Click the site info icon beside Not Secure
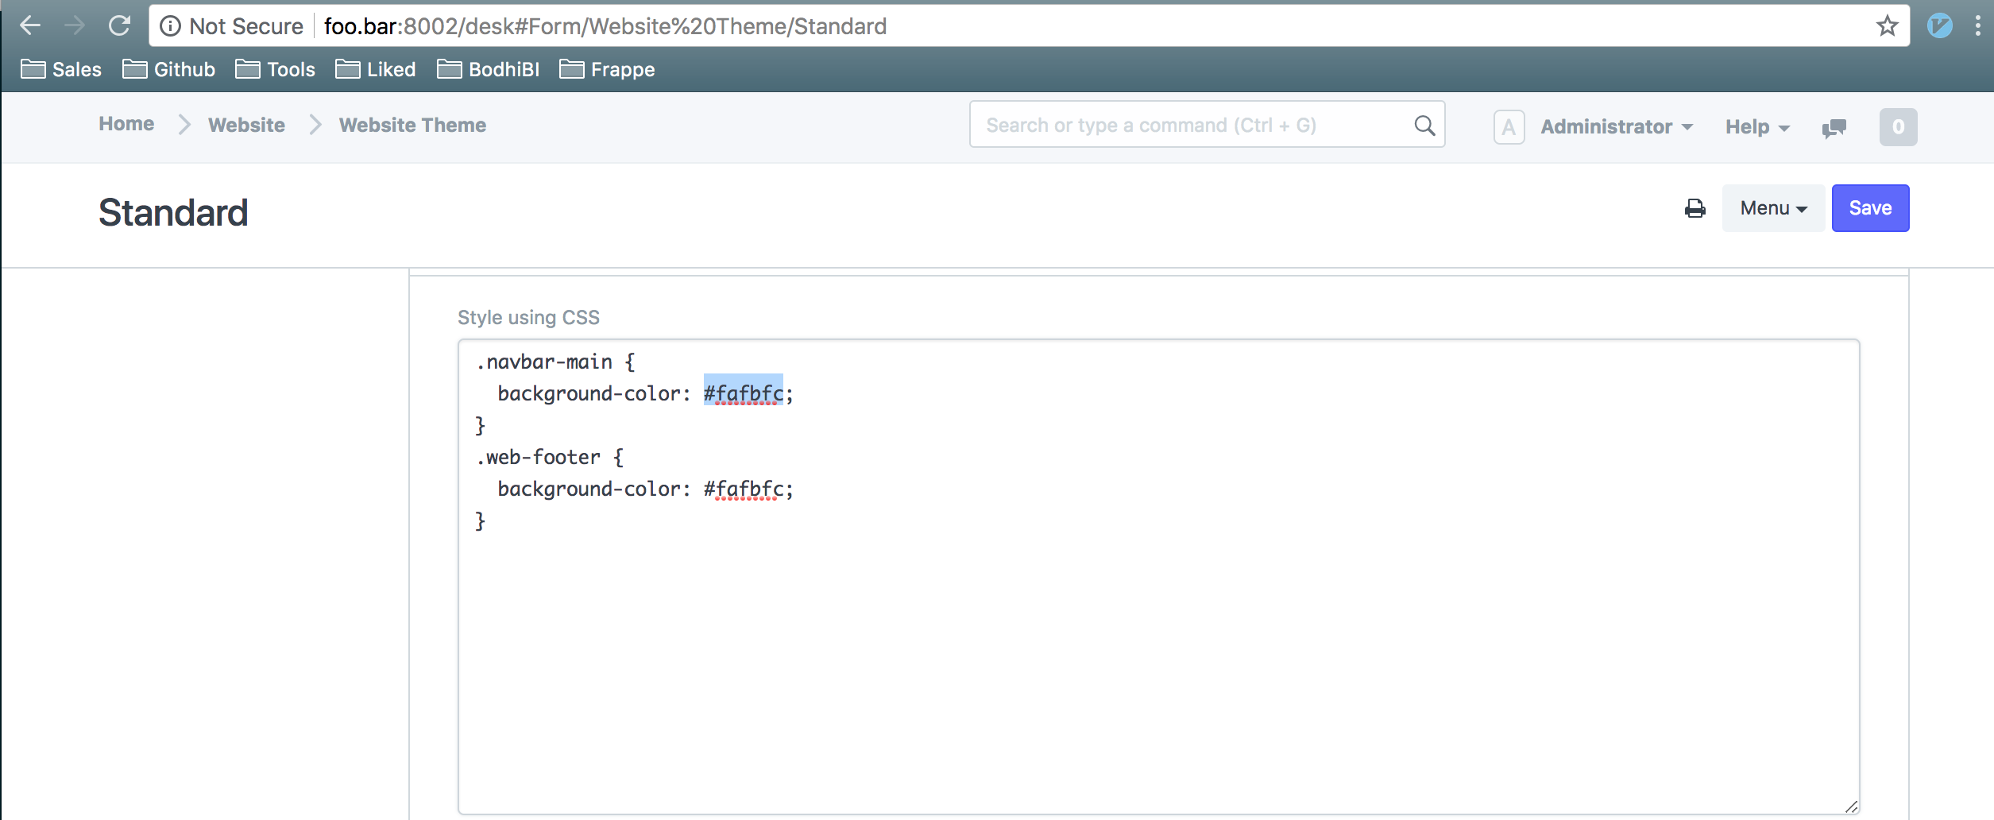Image resolution: width=1994 pixels, height=820 pixels. coord(170,26)
